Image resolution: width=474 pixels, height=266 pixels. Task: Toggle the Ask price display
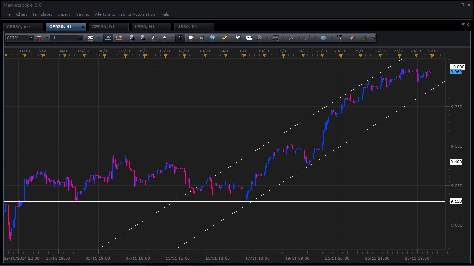tap(119, 37)
